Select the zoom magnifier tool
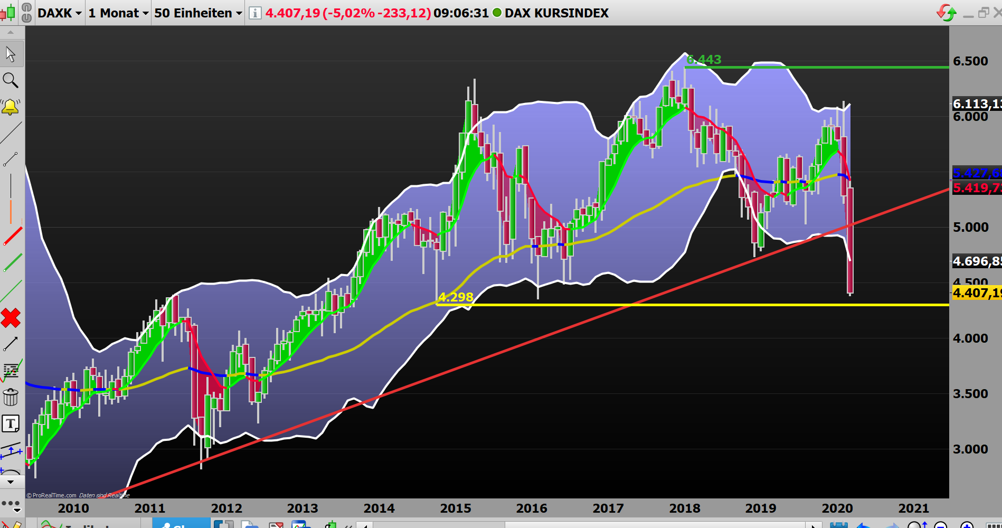Viewport: 1002px width, 528px height. click(x=11, y=80)
